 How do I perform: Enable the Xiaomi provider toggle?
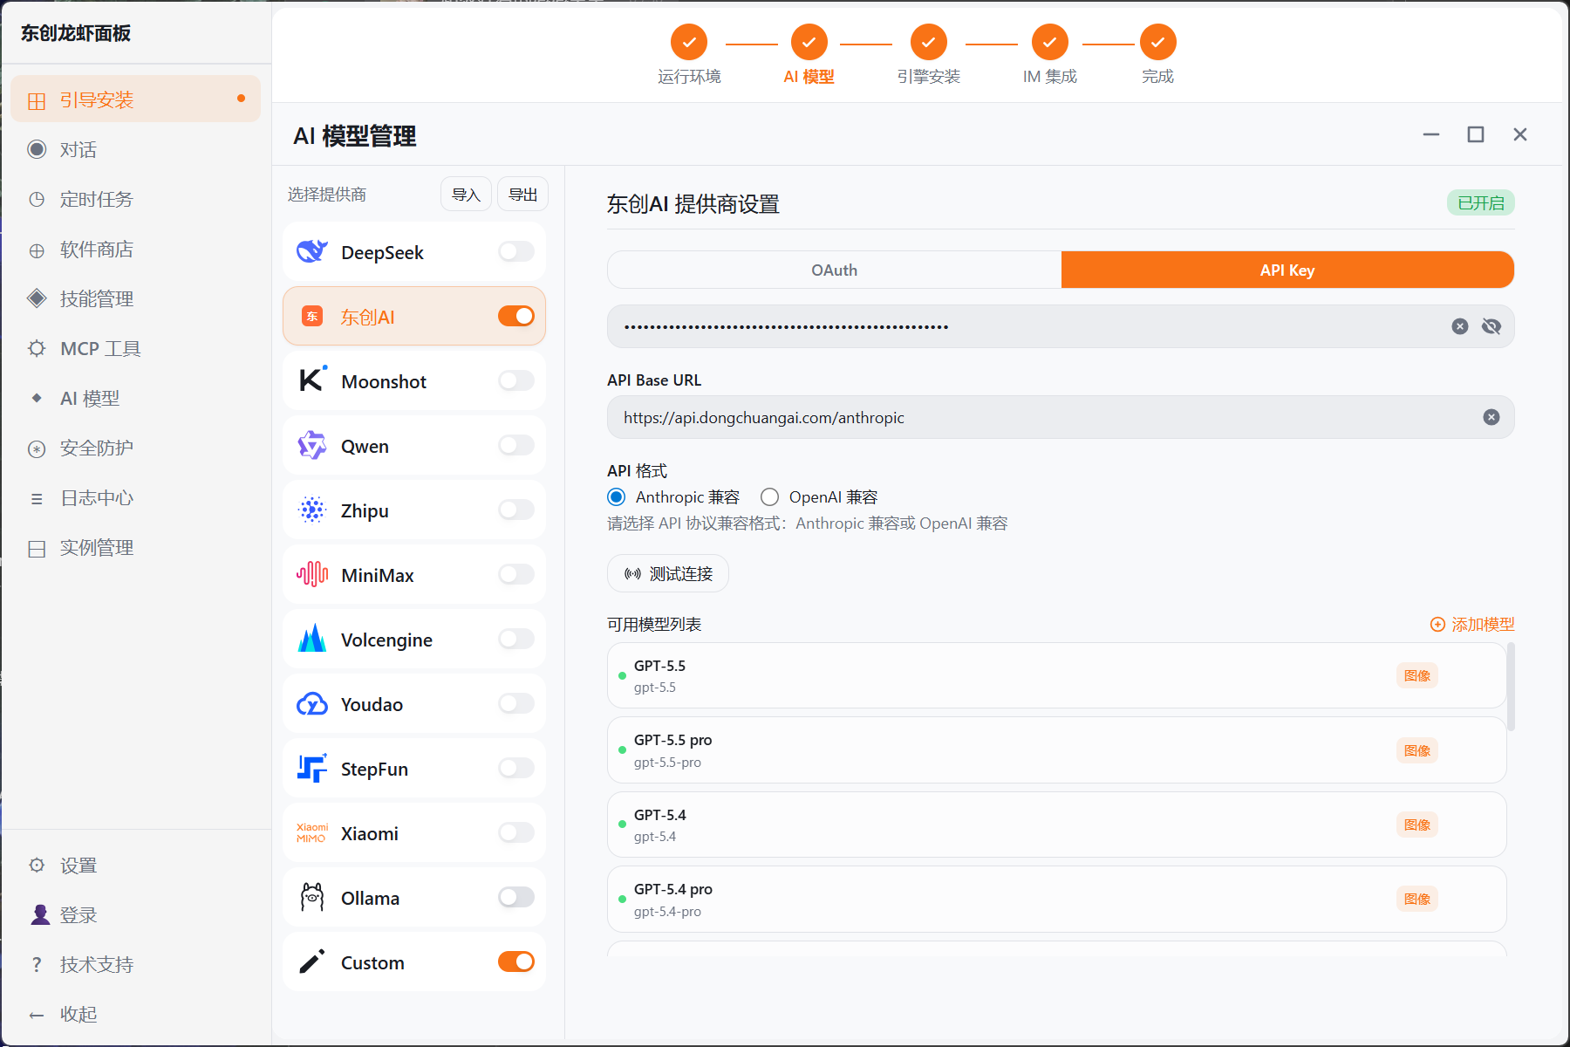point(516,832)
